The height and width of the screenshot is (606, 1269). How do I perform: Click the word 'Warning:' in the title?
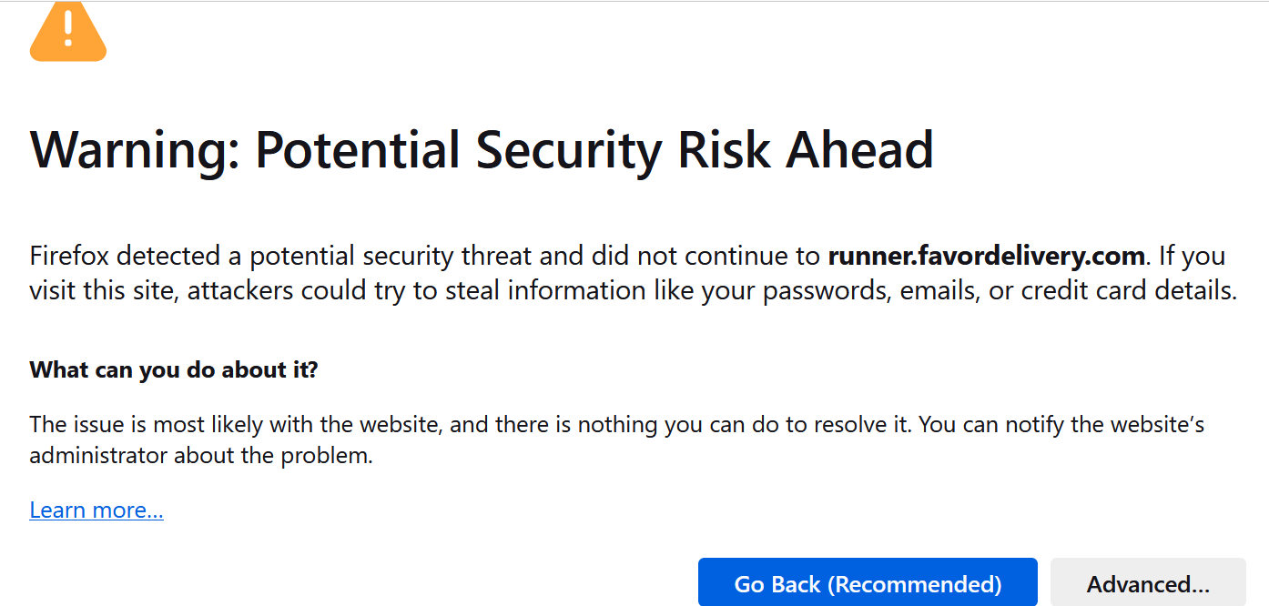tap(135, 150)
